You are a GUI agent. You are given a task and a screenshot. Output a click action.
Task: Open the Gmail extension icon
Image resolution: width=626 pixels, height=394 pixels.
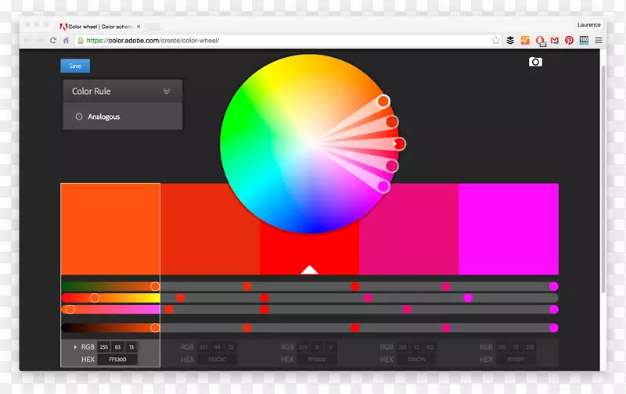coord(555,40)
